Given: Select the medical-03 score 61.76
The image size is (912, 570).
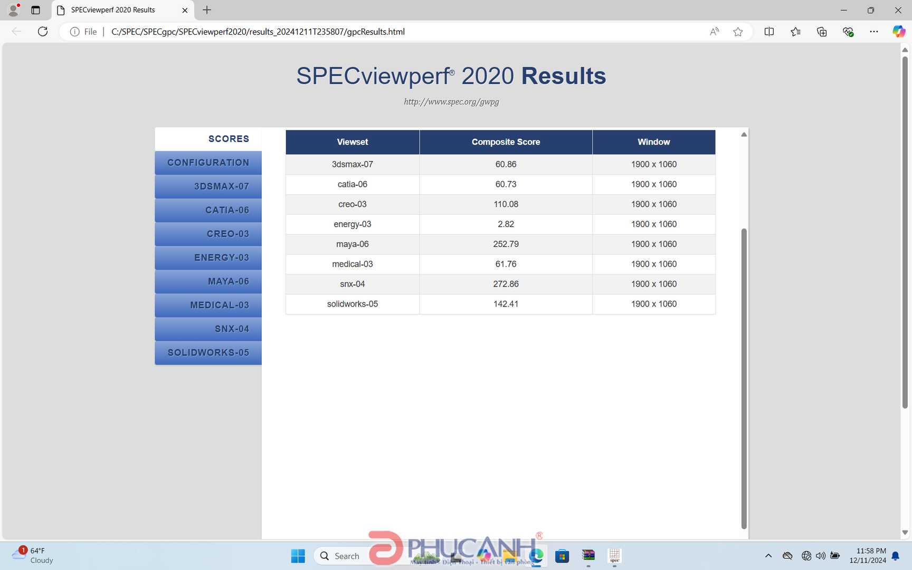Looking at the screenshot, I should pyautogui.click(x=506, y=264).
